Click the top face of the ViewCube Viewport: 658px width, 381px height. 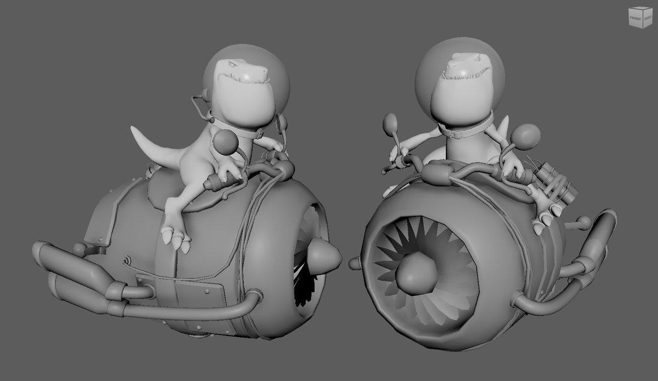tap(640, 8)
